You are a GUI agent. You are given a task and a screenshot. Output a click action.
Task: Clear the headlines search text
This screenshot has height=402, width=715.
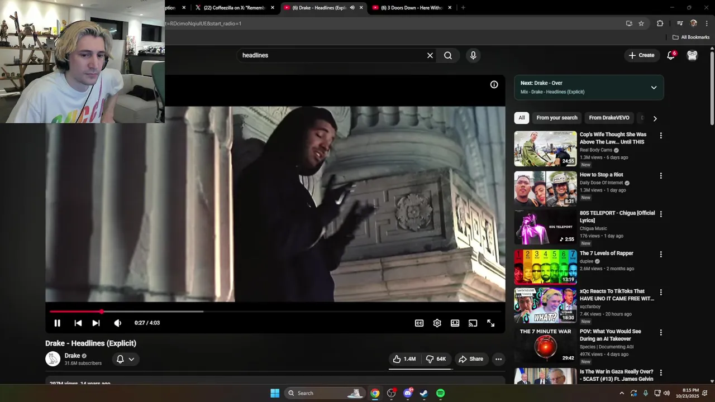pyautogui.click(x=430, y=55)
